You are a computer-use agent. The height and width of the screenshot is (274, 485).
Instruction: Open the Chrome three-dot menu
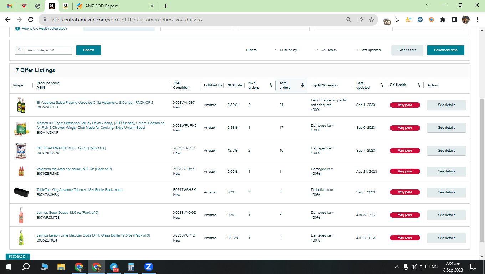[x=477, y=20]
